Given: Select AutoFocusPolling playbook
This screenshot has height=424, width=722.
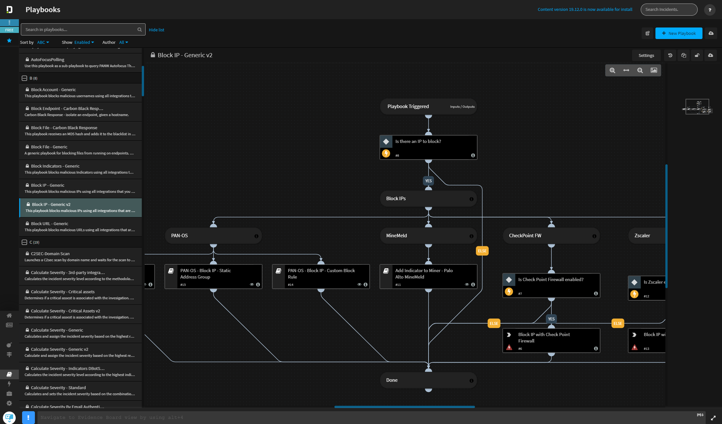Looking at the screenshot, I should (80, 63).
